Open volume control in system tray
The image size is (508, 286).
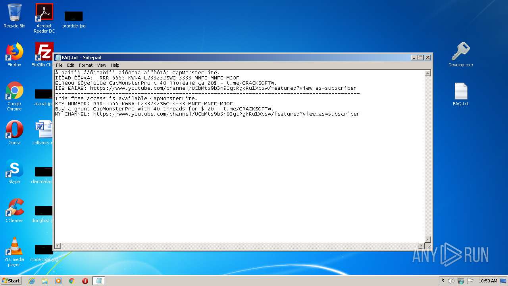coord(451,281)
